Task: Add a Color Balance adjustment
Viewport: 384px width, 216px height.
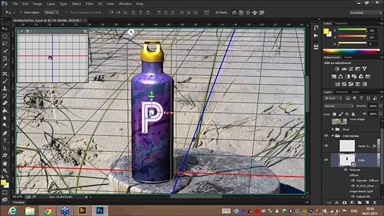Action: pyautogui.click(x=340, y=77)
